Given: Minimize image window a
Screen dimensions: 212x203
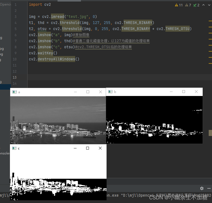Looking at the screenshot, I should pyautogui.click(x=75, y=92).
